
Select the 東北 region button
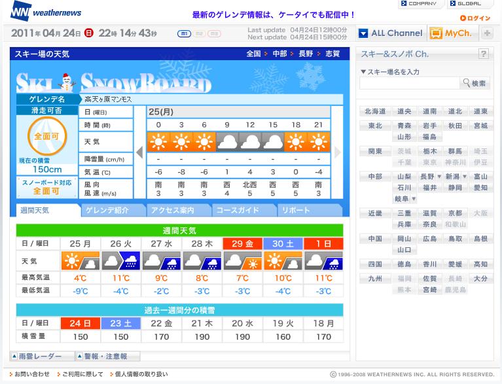pos(375,126)
